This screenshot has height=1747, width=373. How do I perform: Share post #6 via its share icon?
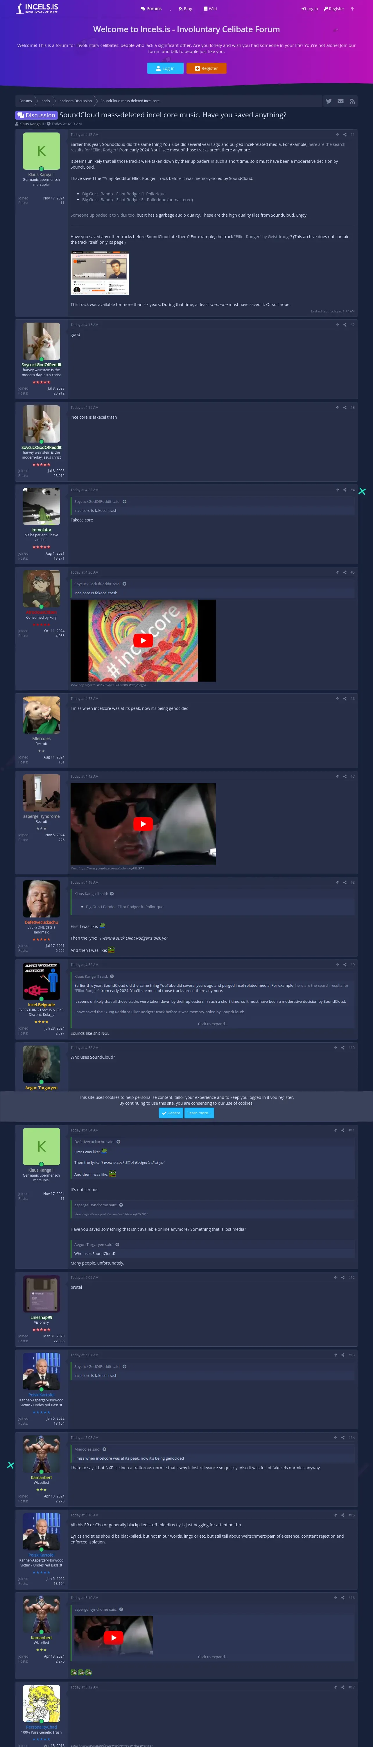tap(345, 699)
